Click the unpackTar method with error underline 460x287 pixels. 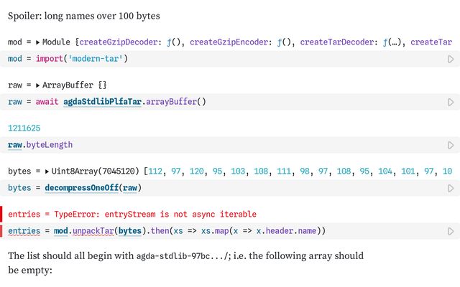[x=93, y=231]
